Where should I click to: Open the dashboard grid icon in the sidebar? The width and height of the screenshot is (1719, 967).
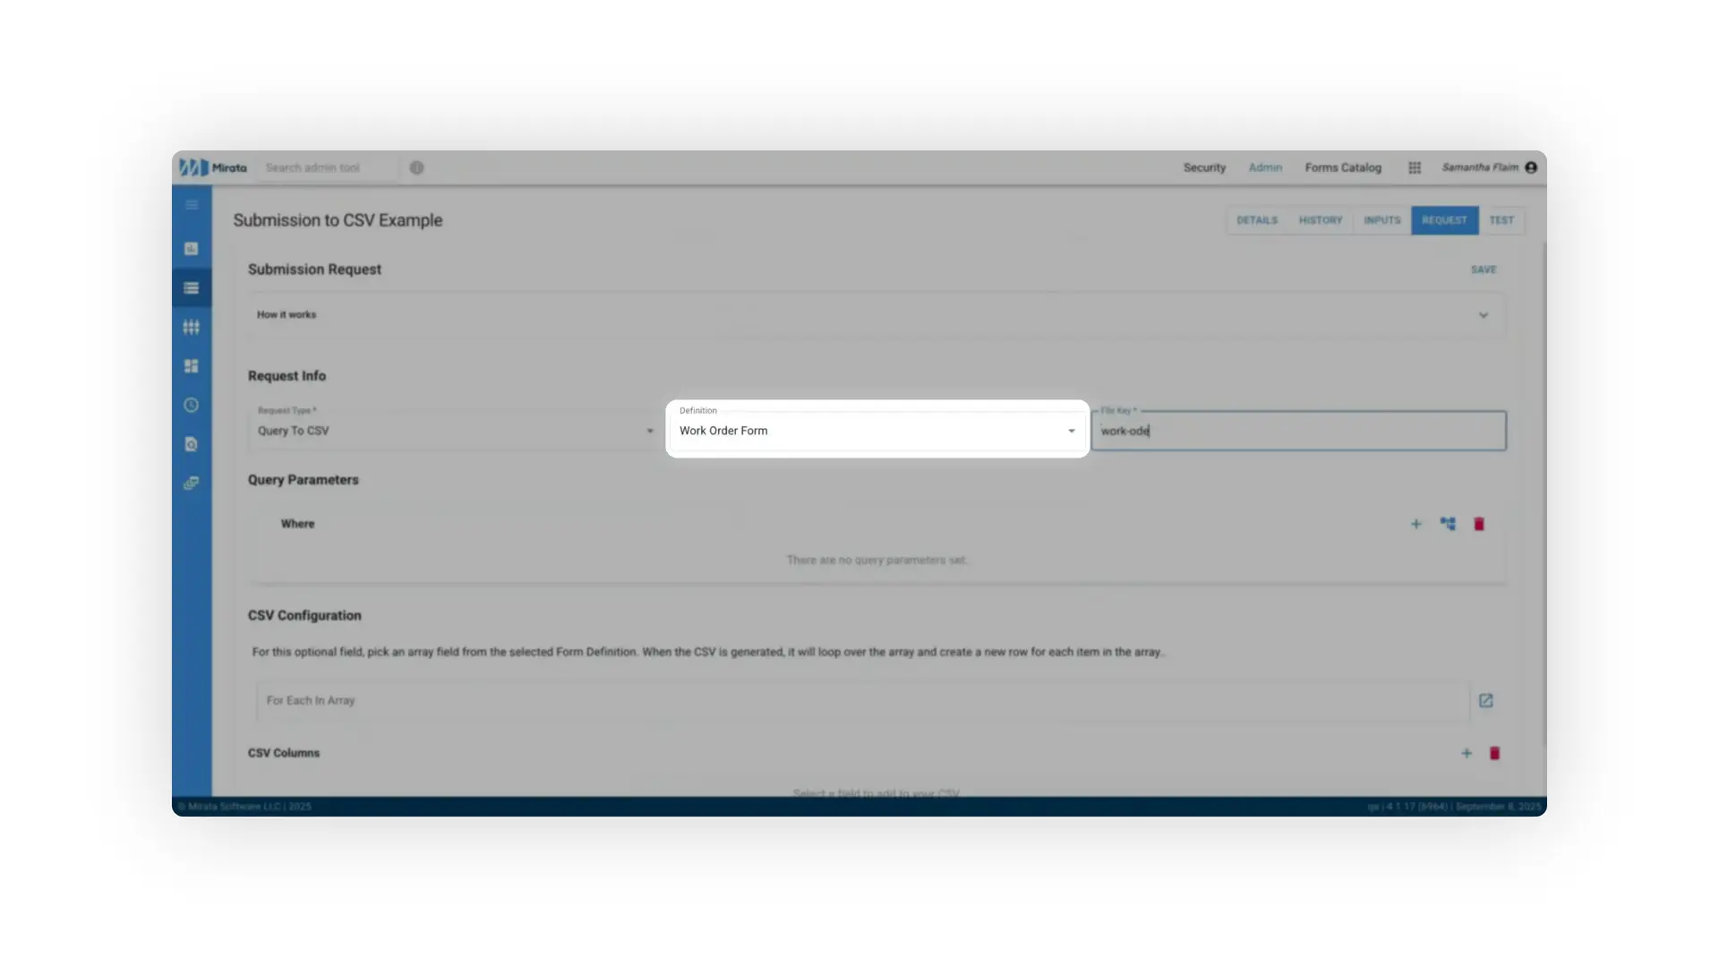point(192,365)
